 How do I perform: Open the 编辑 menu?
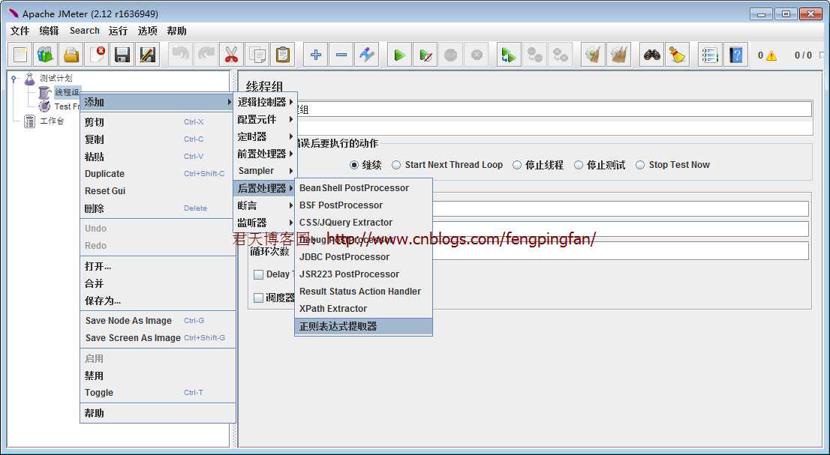pos(50,31)
